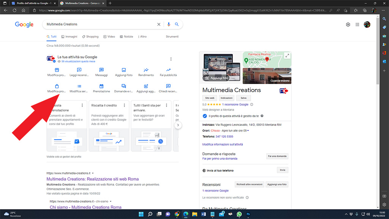Screen dimensions: 389x219
Task: Open Modifica servizi list icon
Action: (x=79, y=86)
